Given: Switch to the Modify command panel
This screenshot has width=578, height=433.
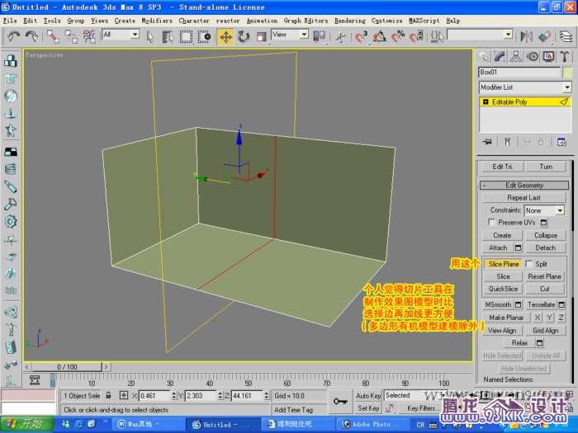Looking at the screenshot, I should point(500,57).
